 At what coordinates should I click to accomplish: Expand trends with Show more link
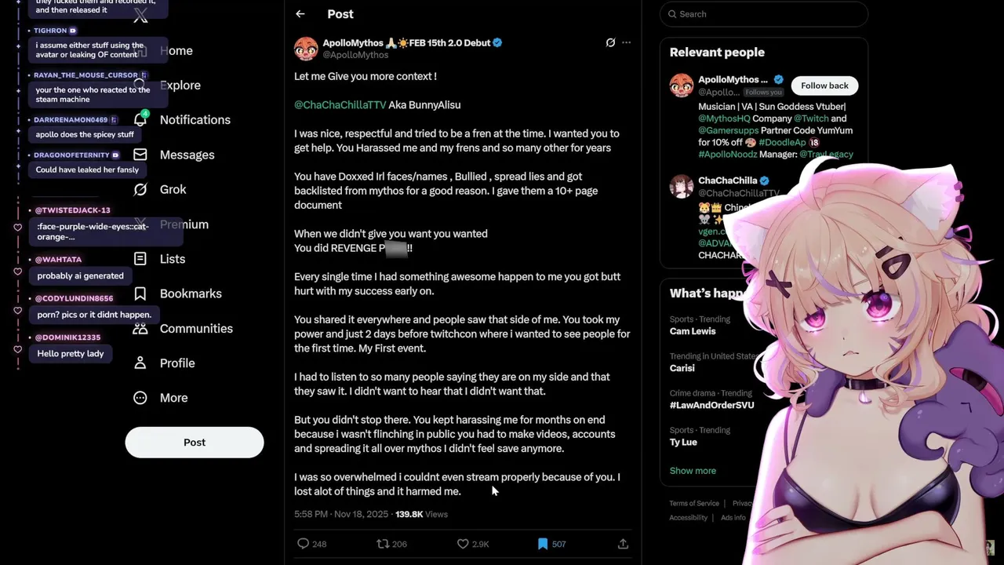[693, 471]
